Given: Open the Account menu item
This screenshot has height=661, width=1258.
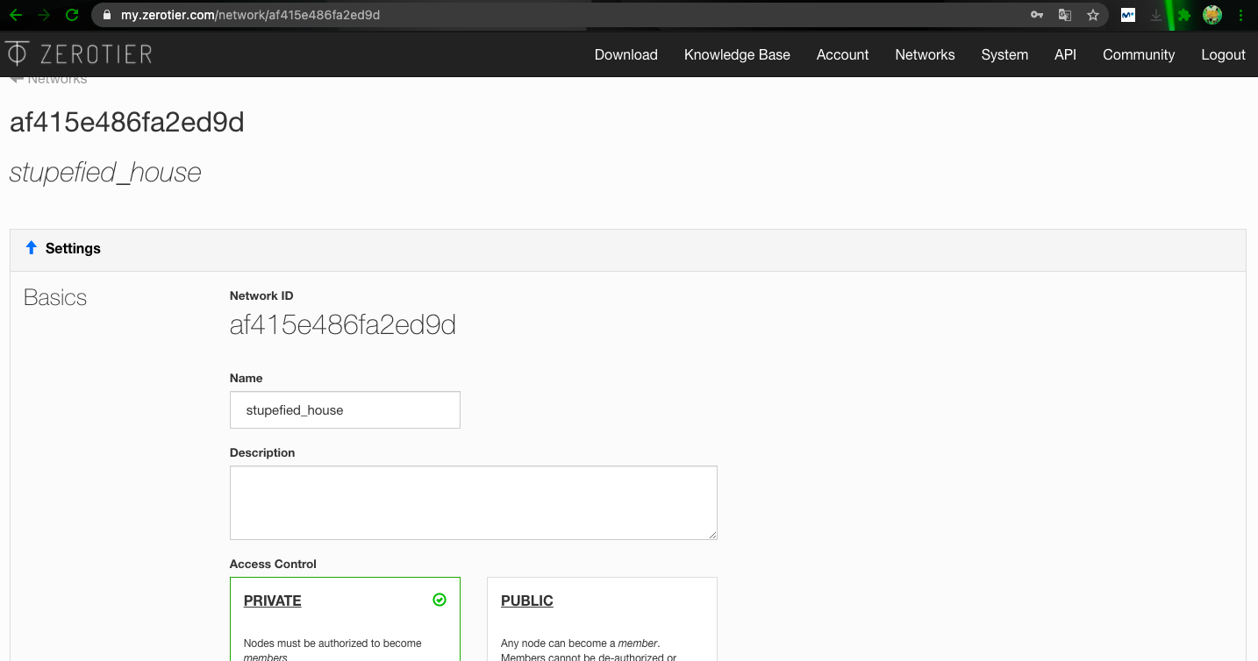Looking at the screenshot, I should 842,54.
